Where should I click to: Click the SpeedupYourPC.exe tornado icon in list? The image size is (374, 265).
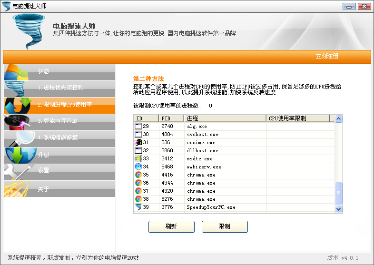coord(138,207)
